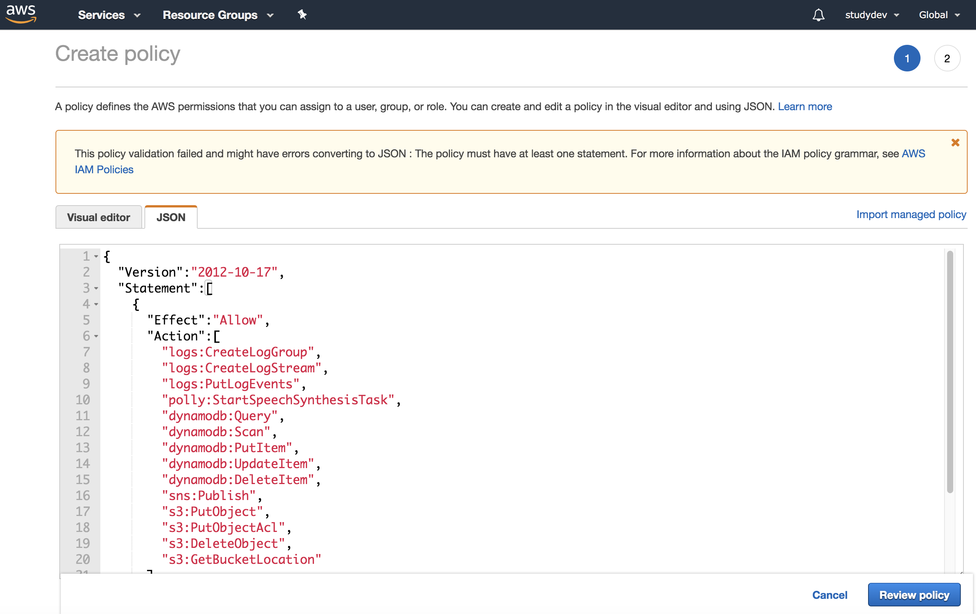Click the "dynamodb:PutItem" action line
This screenshot has height=614, width=976.
coord(230,448)
